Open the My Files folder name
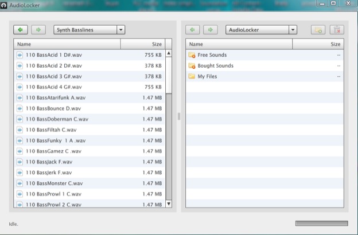 pos(207,76)
